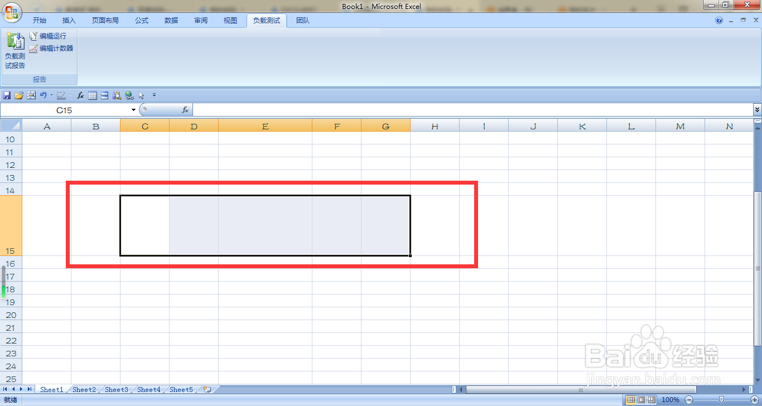Click the arrow pointer select objects icon

141,95
